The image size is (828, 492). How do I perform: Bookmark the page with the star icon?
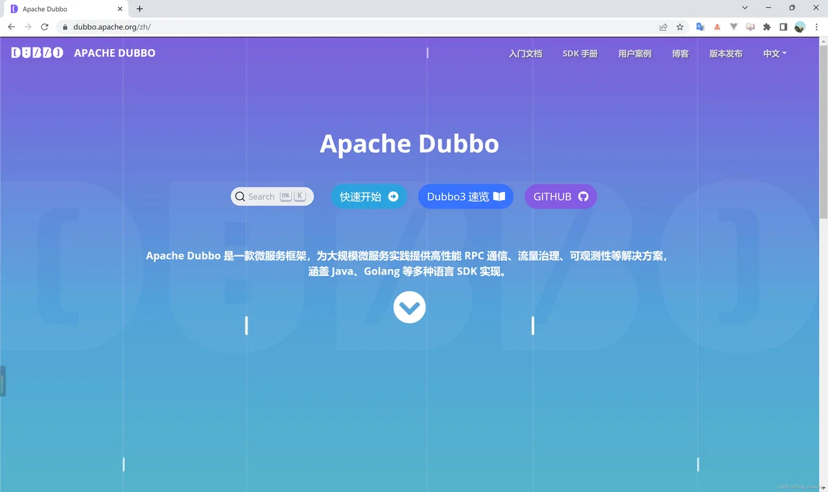pos(680,27)
